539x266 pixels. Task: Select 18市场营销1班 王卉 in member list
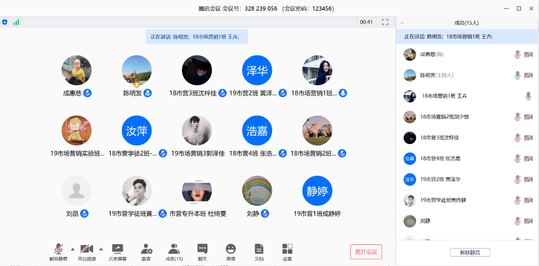pyautogui.click(x=444, y=96)
